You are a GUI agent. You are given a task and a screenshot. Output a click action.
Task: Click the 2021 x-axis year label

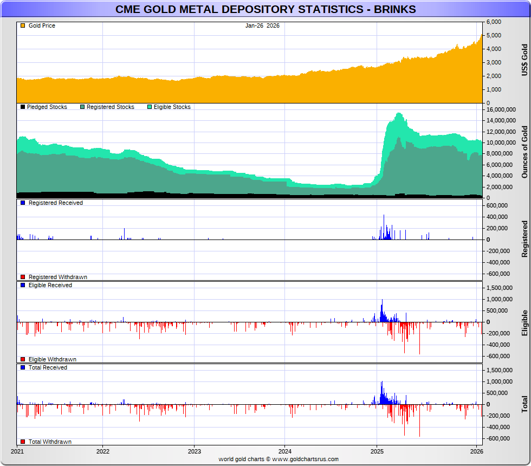click(17, 451)
